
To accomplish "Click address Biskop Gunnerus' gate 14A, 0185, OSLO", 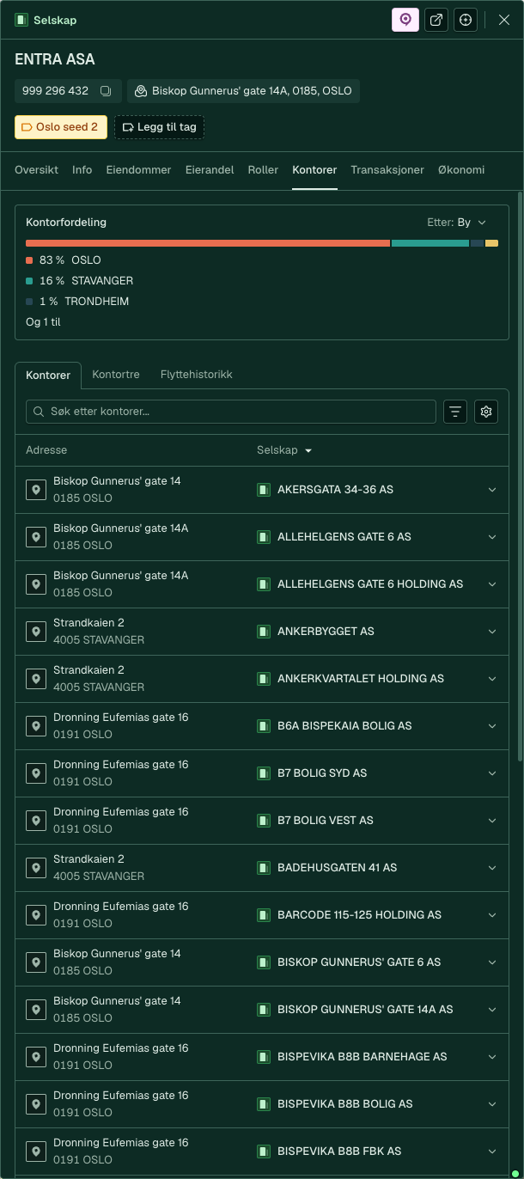I will pos(243,91).
